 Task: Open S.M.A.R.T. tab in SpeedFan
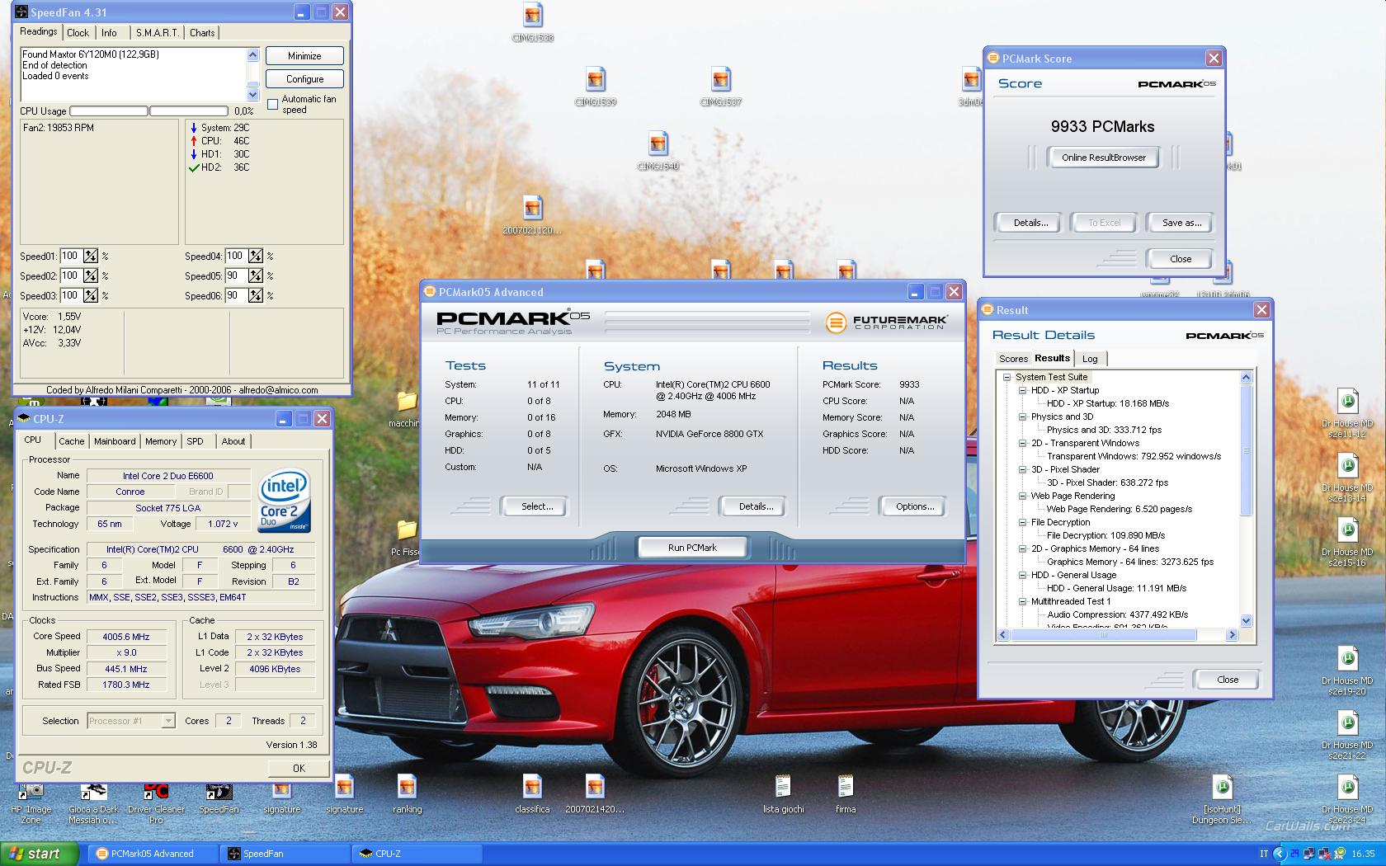point(157,33)
